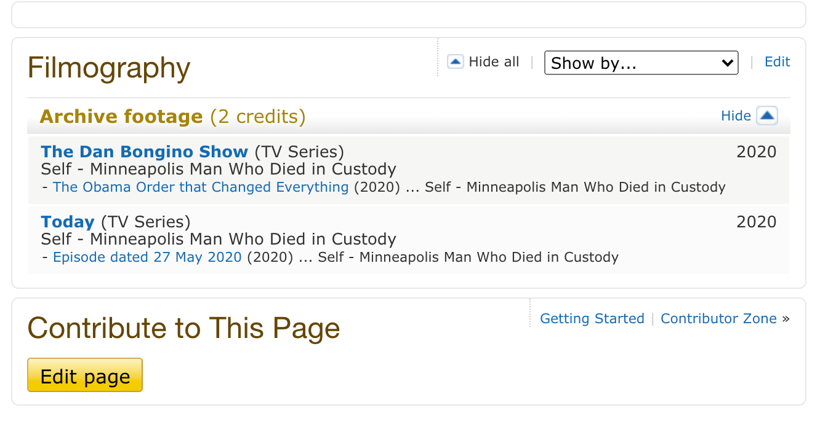The height and width of the screenshot is (424, 820).
Task: Click the "Contribute to This Page" heading
Action: pyautogui.click(x=183, y=328)
